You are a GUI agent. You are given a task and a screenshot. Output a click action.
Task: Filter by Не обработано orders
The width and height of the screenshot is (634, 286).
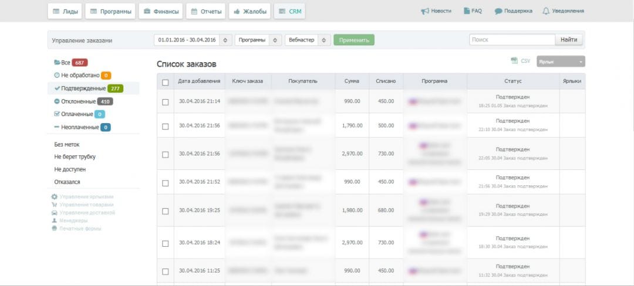83,76
